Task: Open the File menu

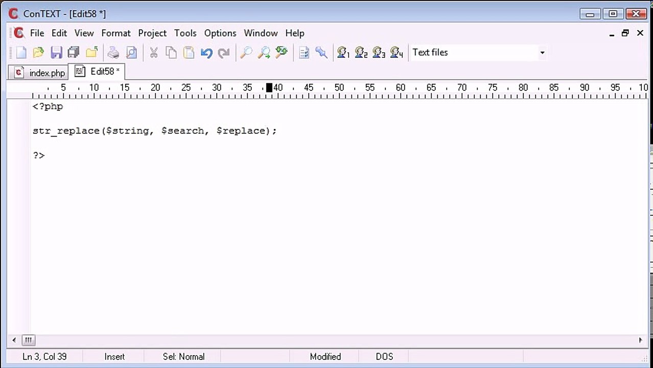Action: [37, 33]
